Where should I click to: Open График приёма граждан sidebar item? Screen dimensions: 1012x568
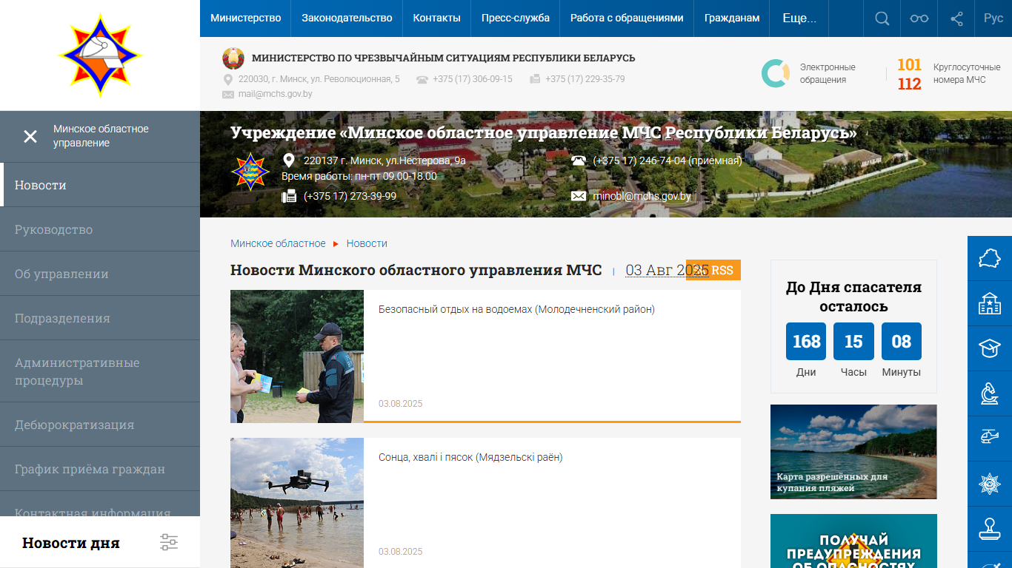100,469
